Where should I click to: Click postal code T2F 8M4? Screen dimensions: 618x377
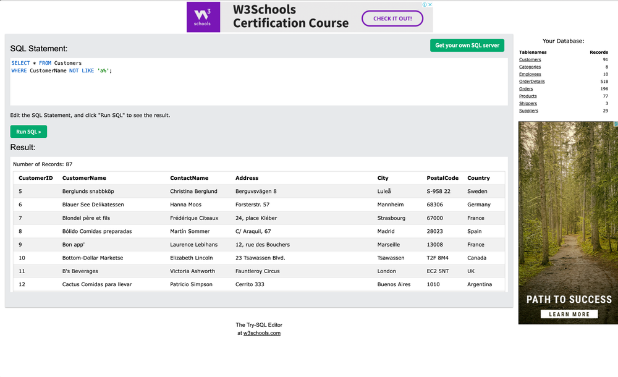(x=438, y=258)
